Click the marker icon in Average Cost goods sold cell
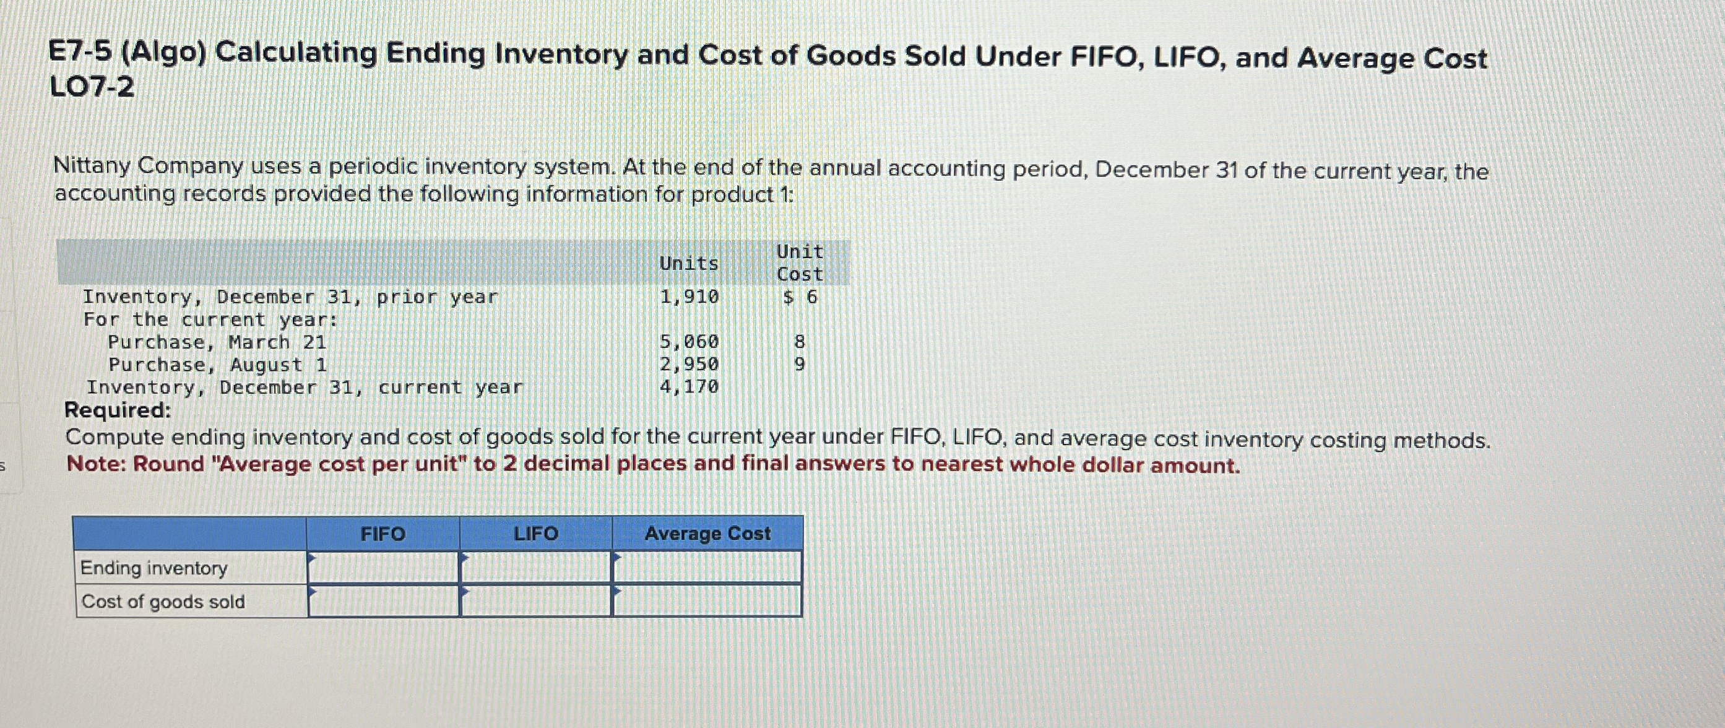The width and height of the screenshot is (1725, 728). pos(618,592)
